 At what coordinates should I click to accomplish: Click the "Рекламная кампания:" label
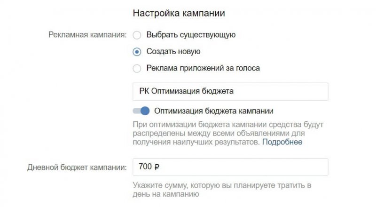[87, 35]
